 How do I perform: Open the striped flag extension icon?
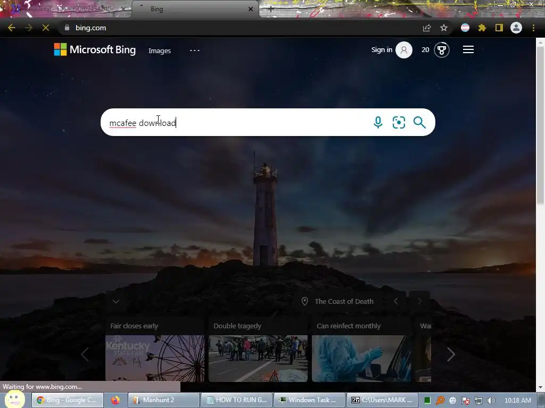[465, 28]
